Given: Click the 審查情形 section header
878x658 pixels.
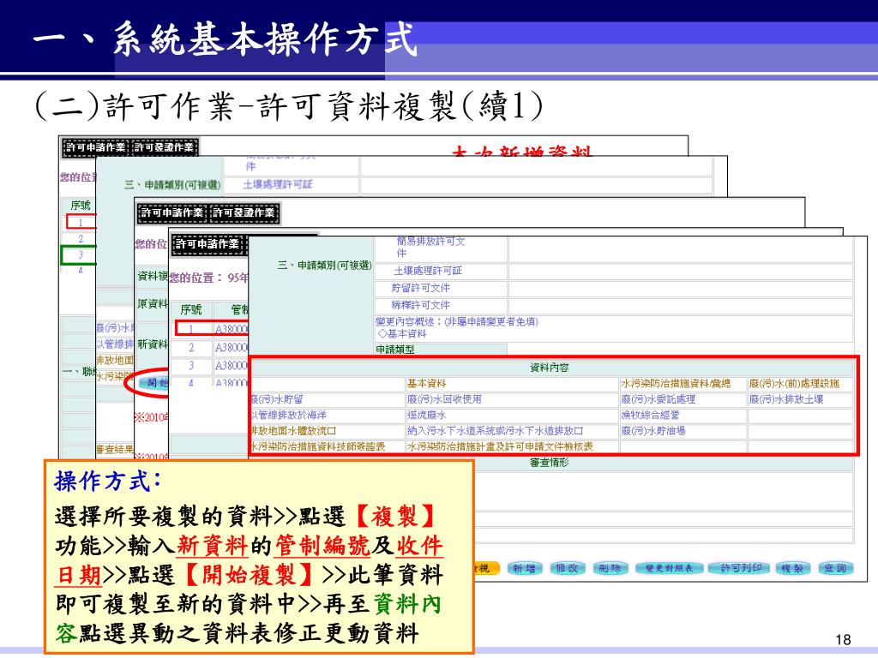Looking at the screenshot, I should [549, 463].
